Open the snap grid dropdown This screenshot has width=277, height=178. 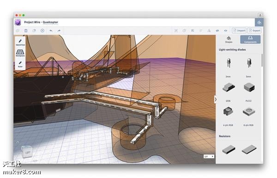click(x=209, y=156)
